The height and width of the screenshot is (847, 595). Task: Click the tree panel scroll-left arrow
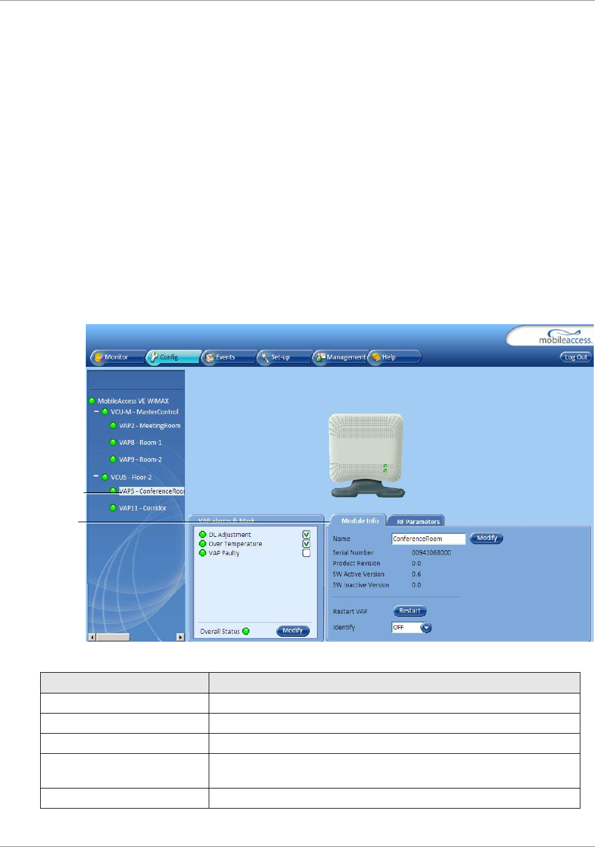point(92,637)
